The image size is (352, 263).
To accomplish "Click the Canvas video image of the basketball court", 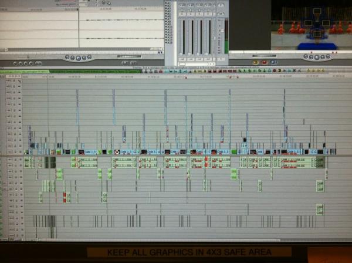I will 312,25.
